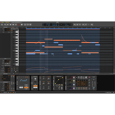The height and width of the screenshot is (115, 115).
Task: Select the project tab in the title bar
Action: [x=16, y=22]
